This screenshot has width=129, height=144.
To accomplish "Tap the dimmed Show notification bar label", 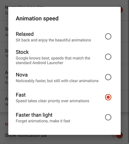I will click(x=26, y=136).
